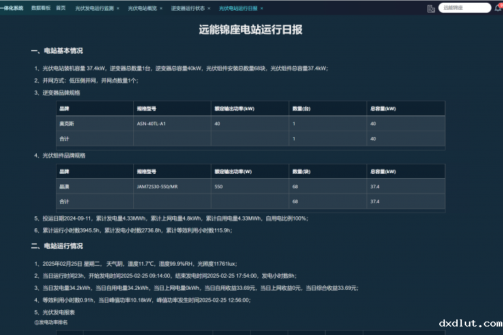Click the 远能锦座 station search field
This screenshot has width=503, height=335.
click(465, 8)
